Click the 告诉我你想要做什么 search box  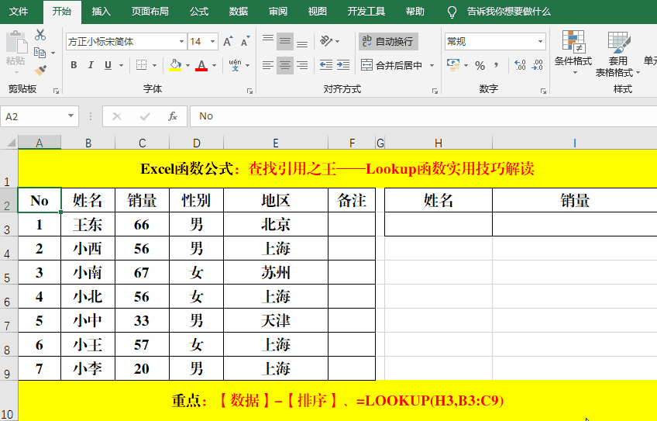click(508, 12)
